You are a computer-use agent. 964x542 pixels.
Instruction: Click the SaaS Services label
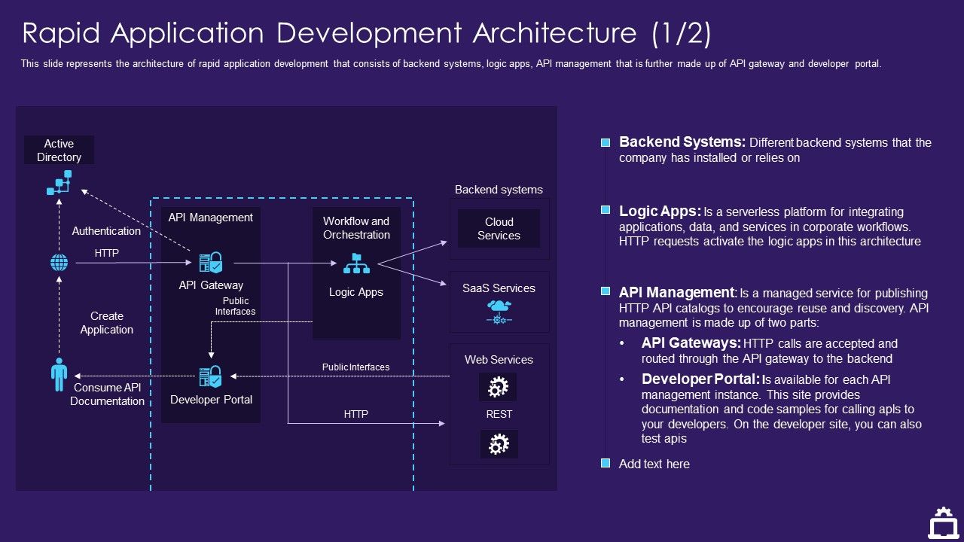(499, 288)
